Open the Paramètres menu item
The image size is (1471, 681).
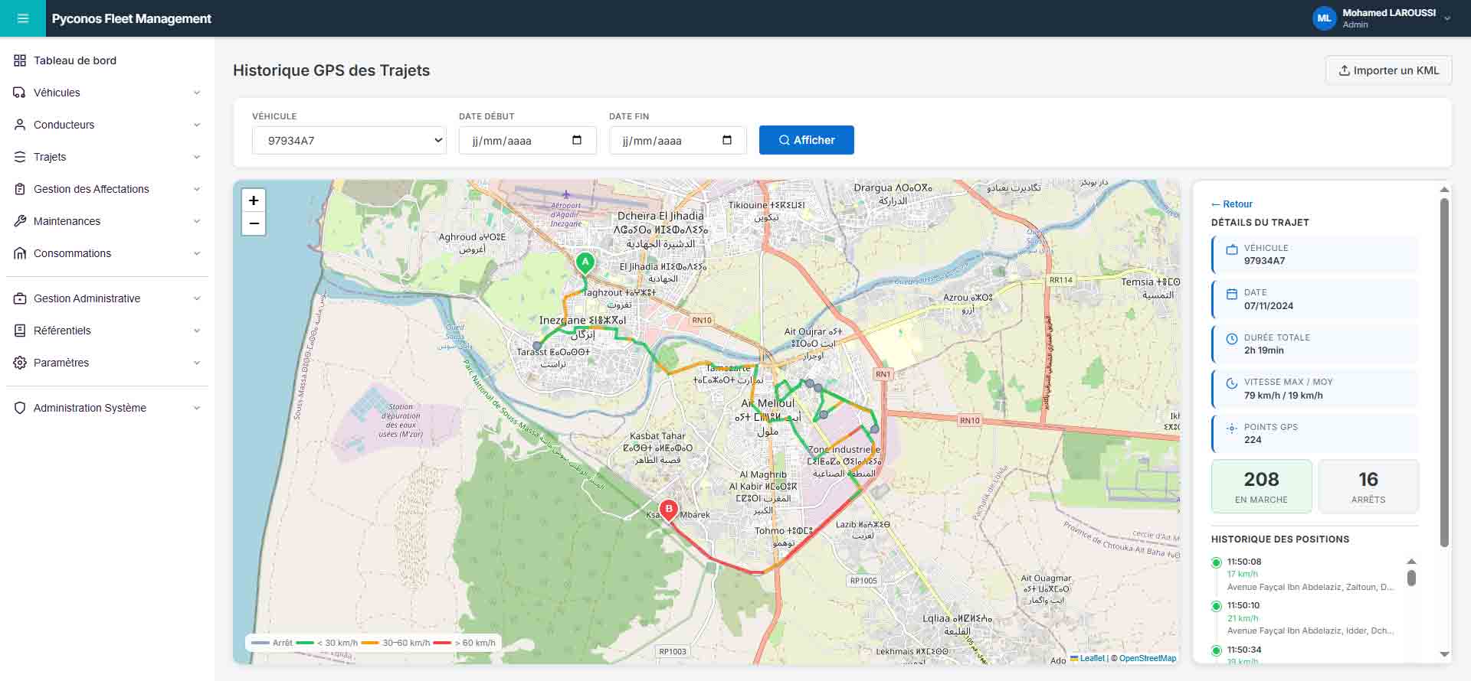(x=107, y=363)
